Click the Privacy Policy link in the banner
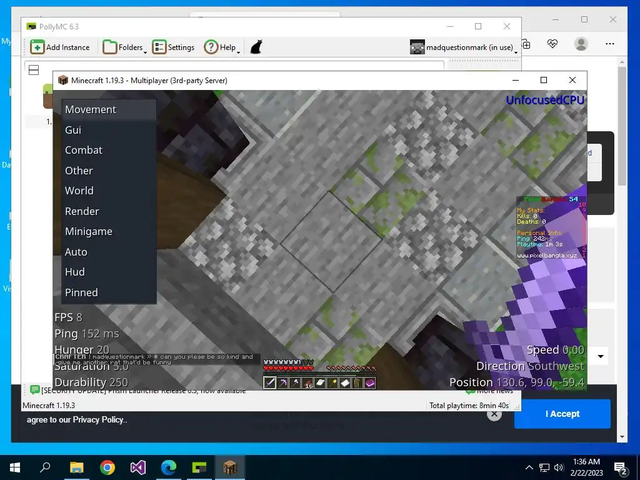This screenshot has height=480, width=640. [98, 419]
